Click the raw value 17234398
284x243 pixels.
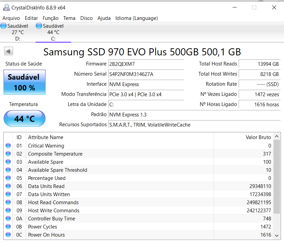point(260,194)
